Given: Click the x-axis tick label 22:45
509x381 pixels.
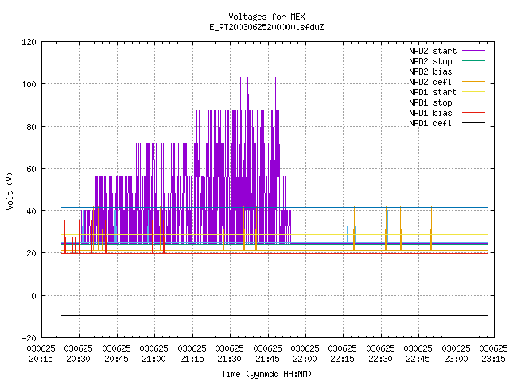Looking at the screenshot, I should pyautogui.click(x=418, y=359).
